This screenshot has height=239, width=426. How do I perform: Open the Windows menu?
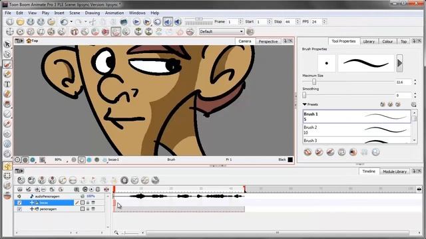137,13
